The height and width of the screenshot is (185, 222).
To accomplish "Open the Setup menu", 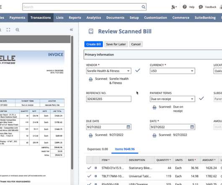I will pos(134,18).
